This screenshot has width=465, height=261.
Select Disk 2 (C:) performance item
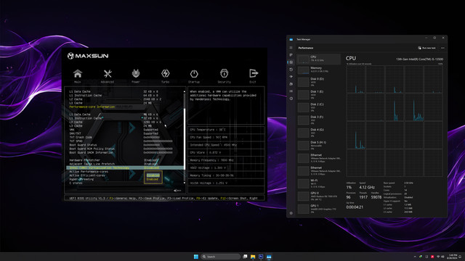point(318,107)
